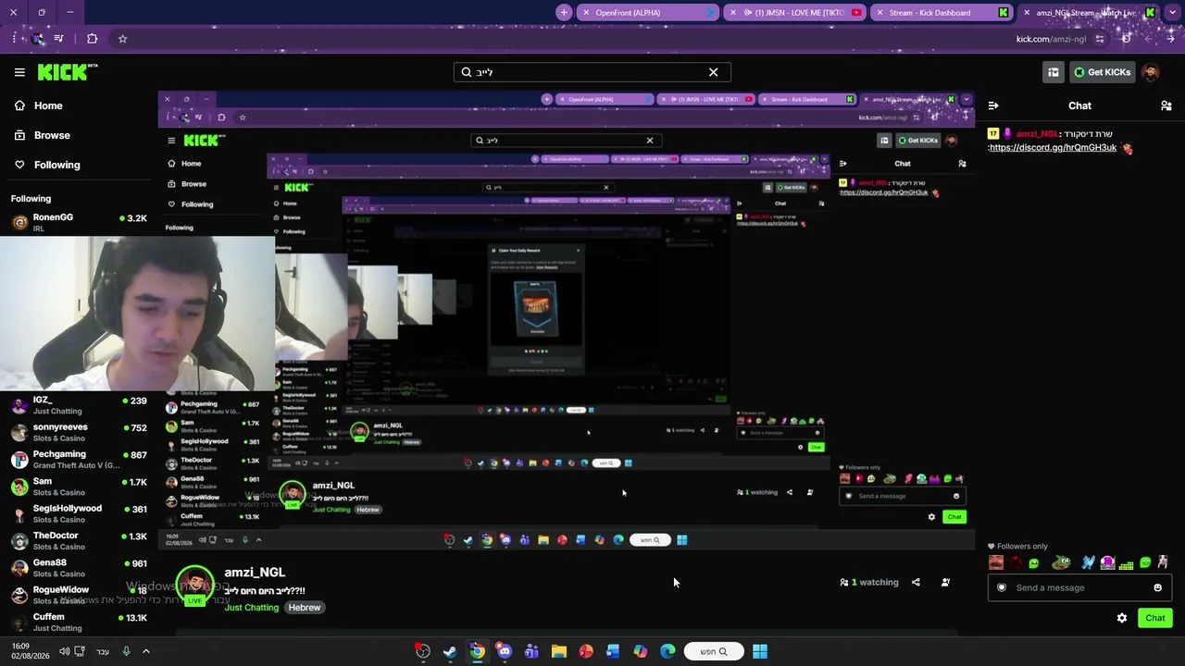Switch to the OpenFront (ALPHA) browser tab

click(x=648, y=13)
